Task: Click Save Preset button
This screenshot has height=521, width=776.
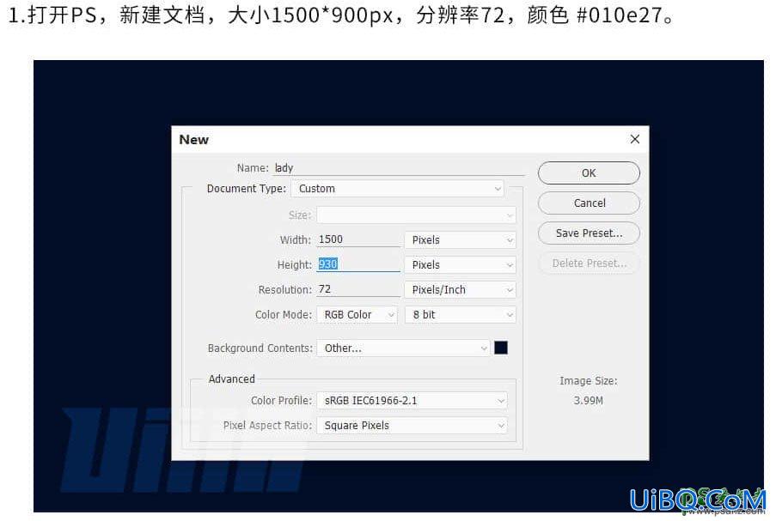Action: point(589,233)
